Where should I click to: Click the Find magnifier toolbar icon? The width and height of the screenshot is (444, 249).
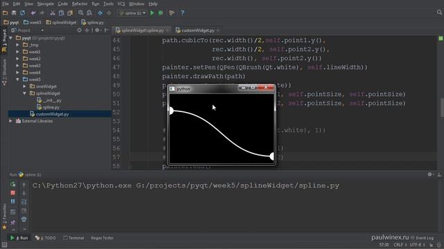80,13
